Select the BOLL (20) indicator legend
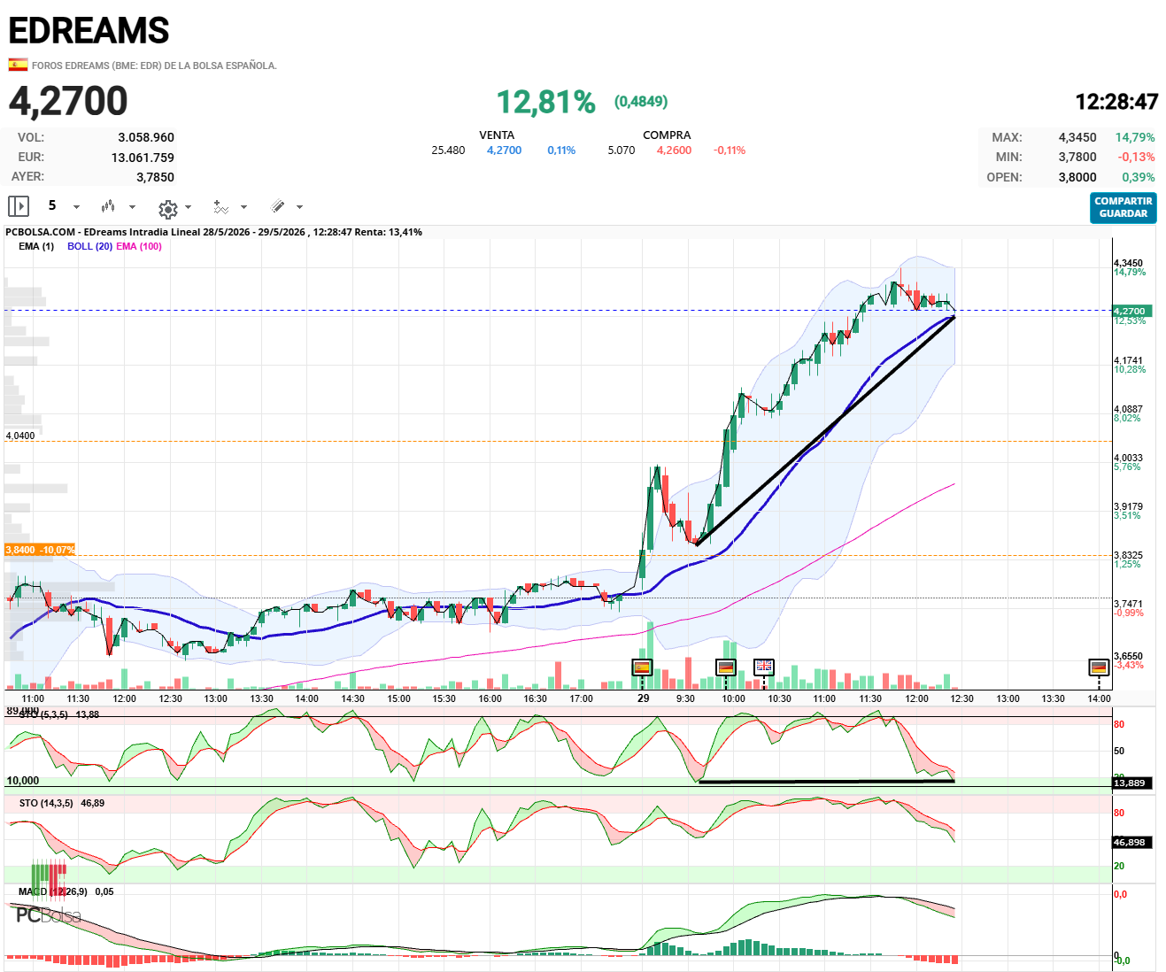Image resolution: width=1166 pixels, height=972 pixels. (89, 246)
